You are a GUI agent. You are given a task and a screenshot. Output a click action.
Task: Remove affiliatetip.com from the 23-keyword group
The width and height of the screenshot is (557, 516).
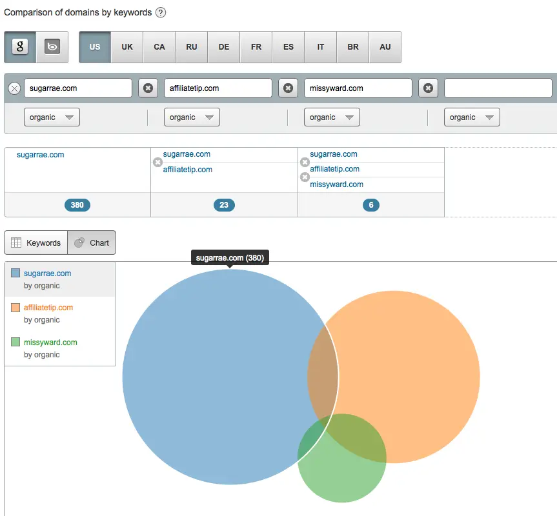[x=157, y=162]
